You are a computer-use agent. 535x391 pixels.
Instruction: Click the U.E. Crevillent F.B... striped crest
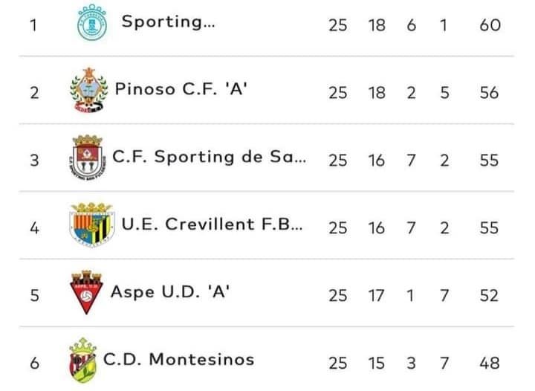click(x=91, y=224)
